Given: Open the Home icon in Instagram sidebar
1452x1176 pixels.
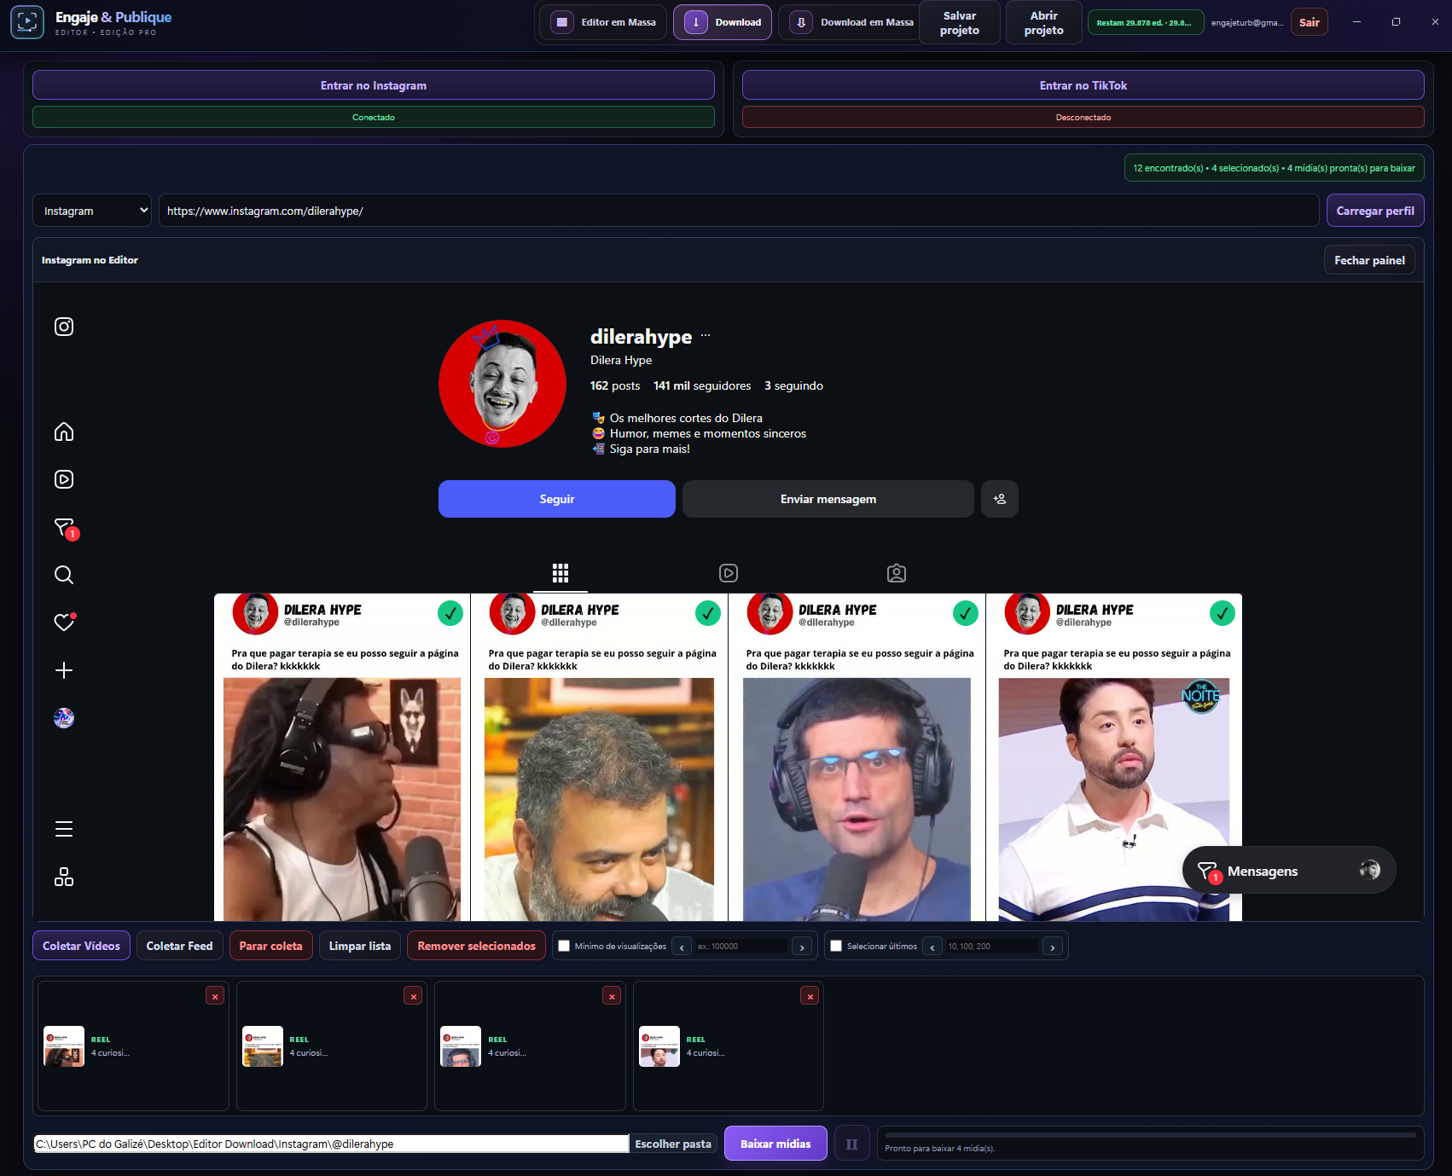Looking at the screenshot, I should [x=64, y=432].
